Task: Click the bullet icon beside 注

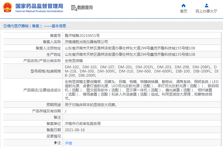Action: 55,143
